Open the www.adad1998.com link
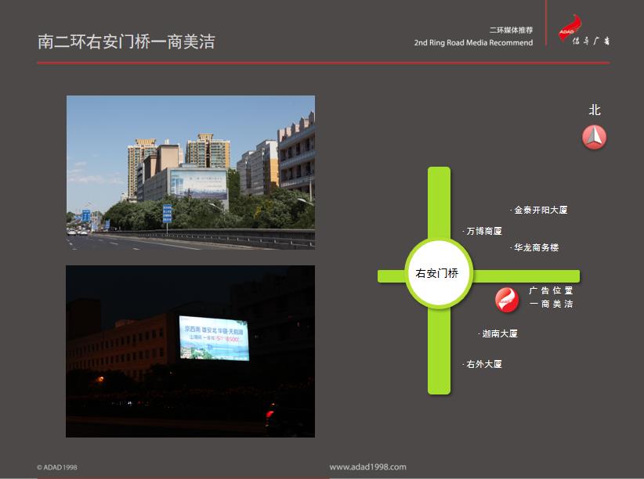644x479 pixels. pos(367,467)
